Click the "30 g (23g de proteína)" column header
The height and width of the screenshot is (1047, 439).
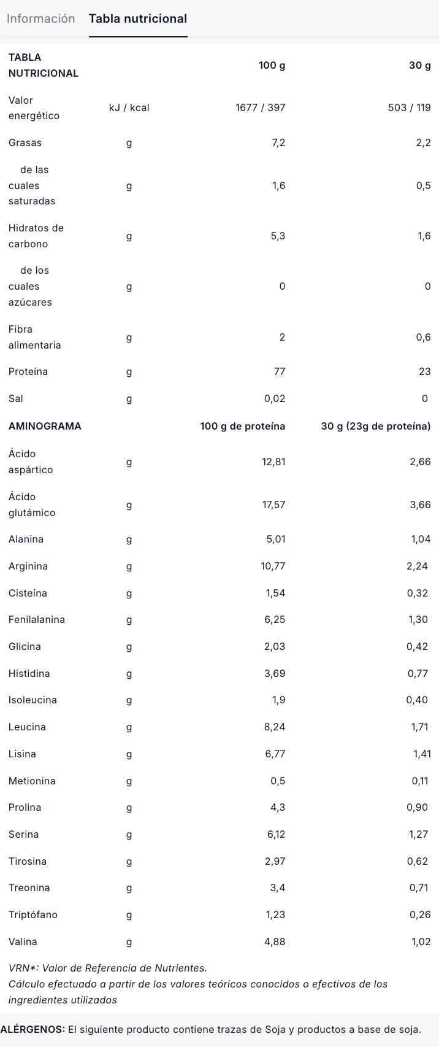tap(375, 426)
